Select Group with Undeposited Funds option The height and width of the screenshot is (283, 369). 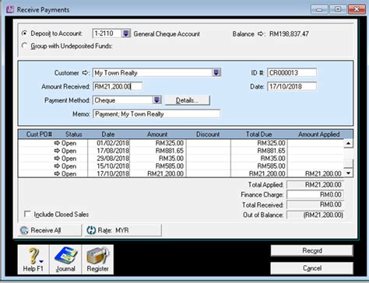[x=25, y=46]
